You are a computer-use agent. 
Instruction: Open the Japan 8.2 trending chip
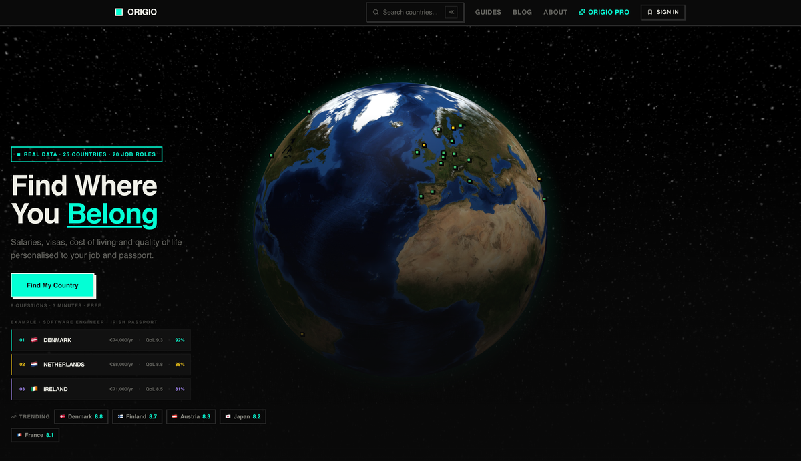(x=243, y=416)
